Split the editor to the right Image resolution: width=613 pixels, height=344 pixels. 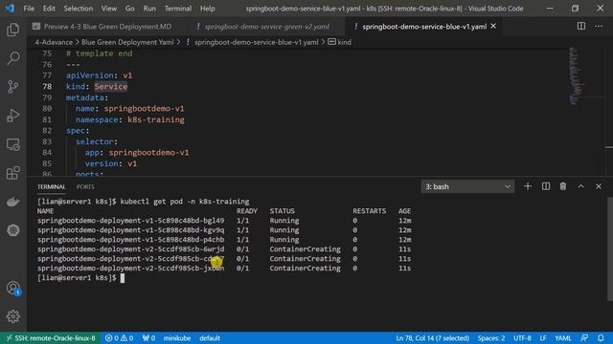click(x=581, y=26)
